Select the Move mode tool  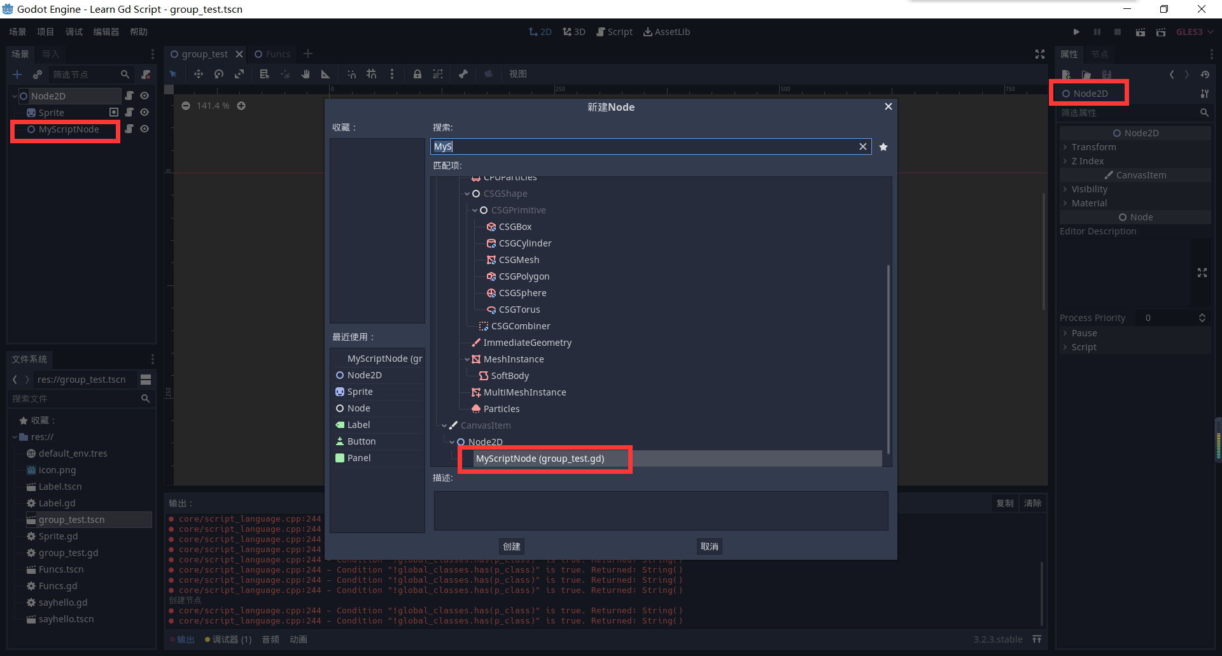(199, 74)
